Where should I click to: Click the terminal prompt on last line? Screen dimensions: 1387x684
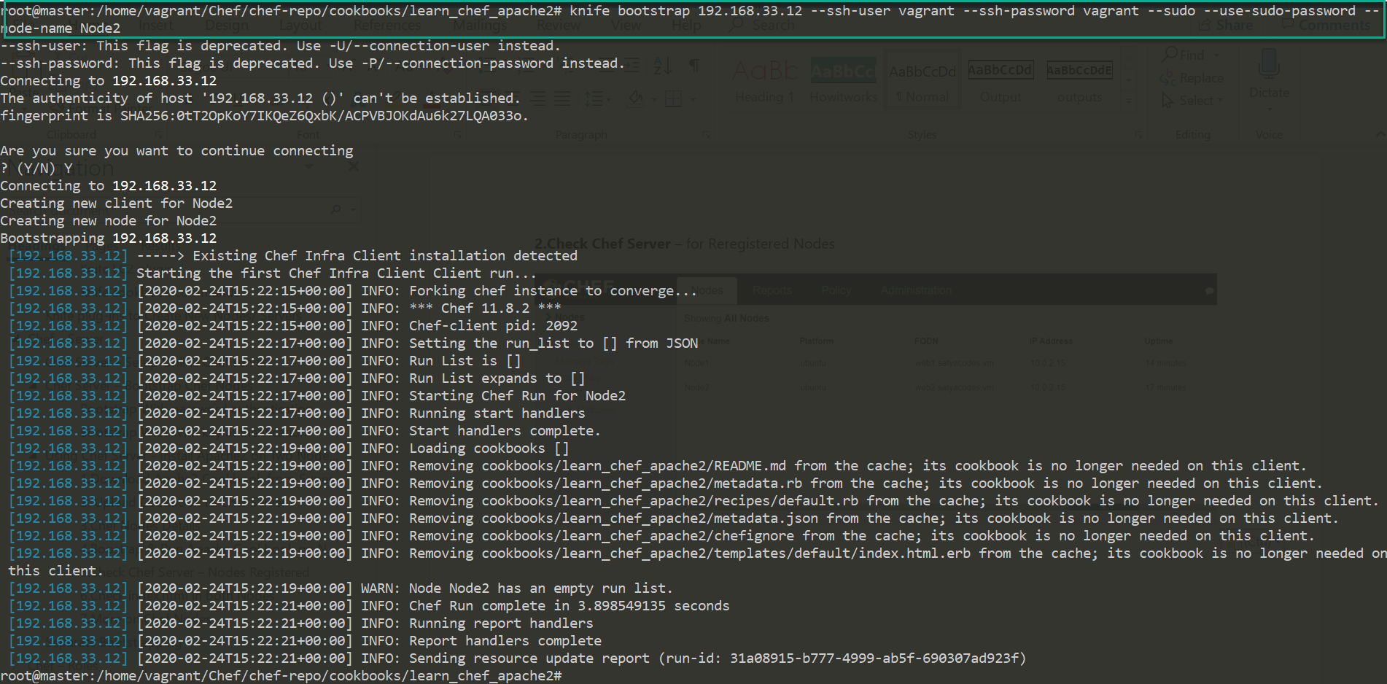(569, 676)
